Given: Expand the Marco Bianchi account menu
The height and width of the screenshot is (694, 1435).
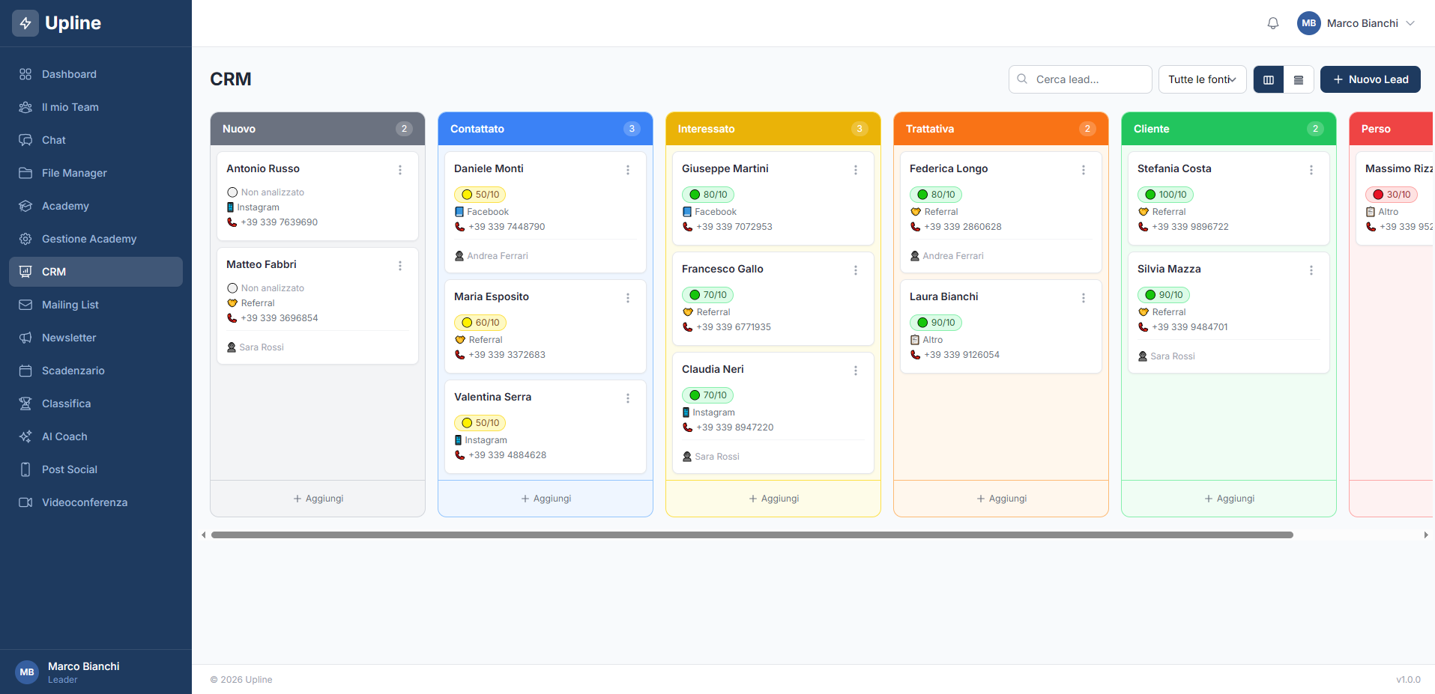Looking at the screenshot, I should click(1356, 22).
